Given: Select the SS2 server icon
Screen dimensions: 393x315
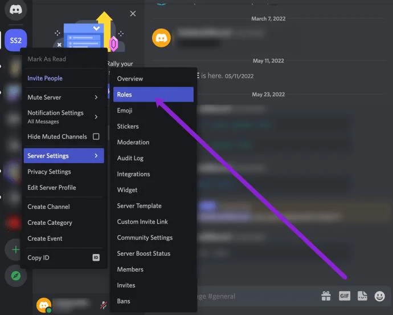Looking at the screenshot, I should 15,40.
